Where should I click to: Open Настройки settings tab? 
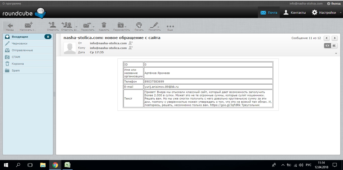click(x=324, y=12)
